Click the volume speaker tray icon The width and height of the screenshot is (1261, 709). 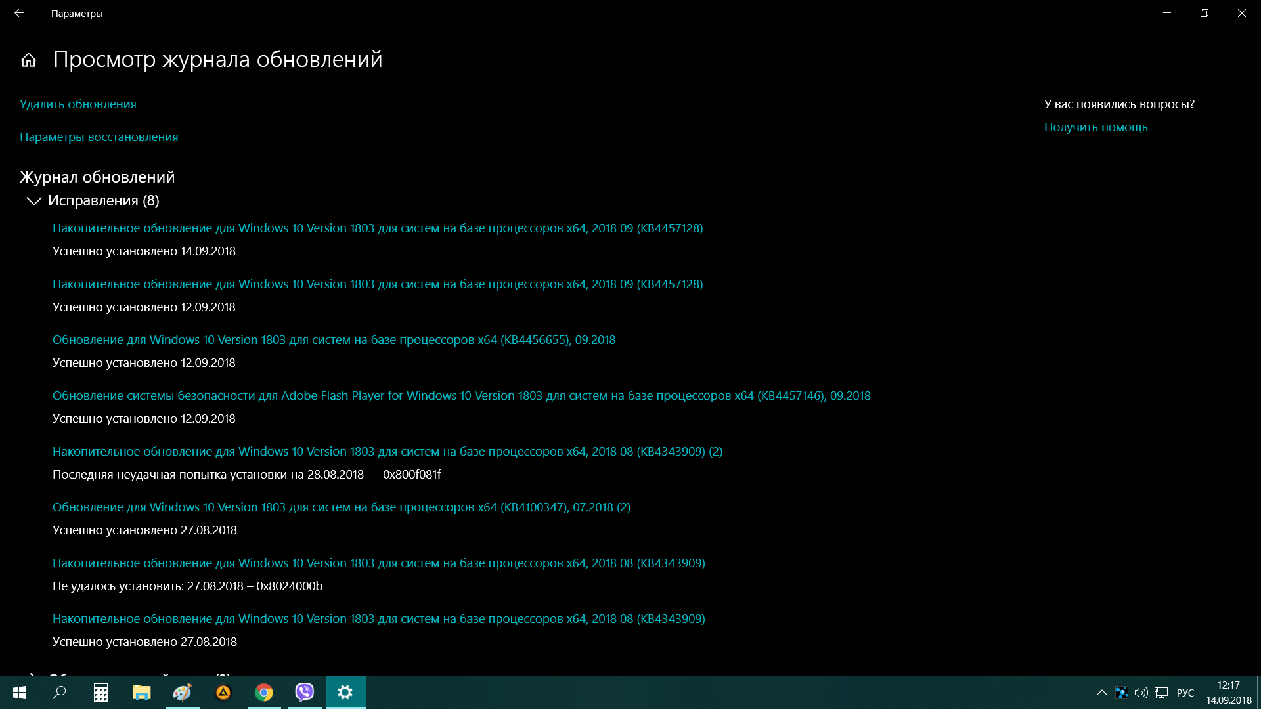coord(1141,693)
